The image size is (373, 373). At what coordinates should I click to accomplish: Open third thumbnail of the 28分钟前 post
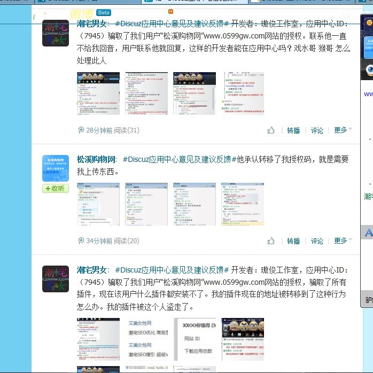tap(195, 94)
